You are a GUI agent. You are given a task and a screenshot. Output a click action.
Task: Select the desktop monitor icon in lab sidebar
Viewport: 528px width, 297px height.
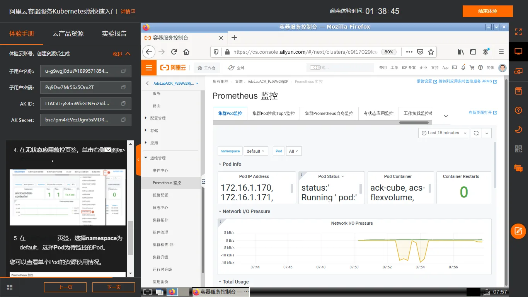pyautogui.click(x=518, y=51)
